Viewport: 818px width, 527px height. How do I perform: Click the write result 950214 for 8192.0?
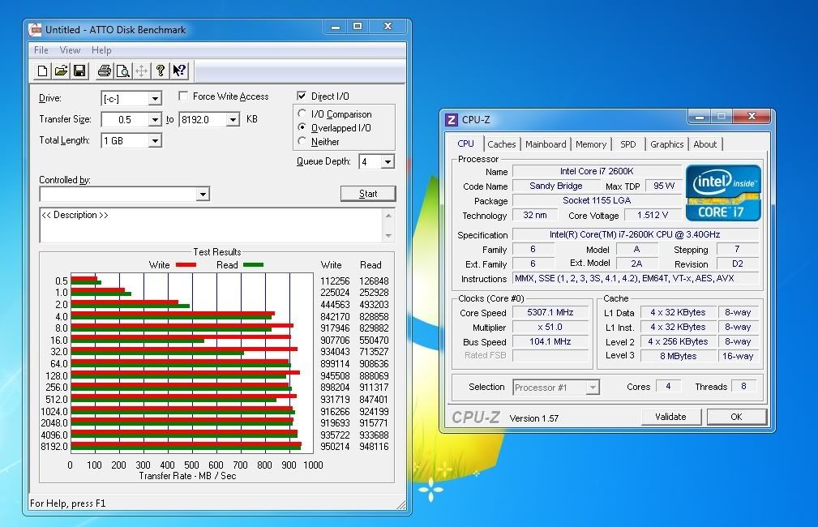pos(335,447)
